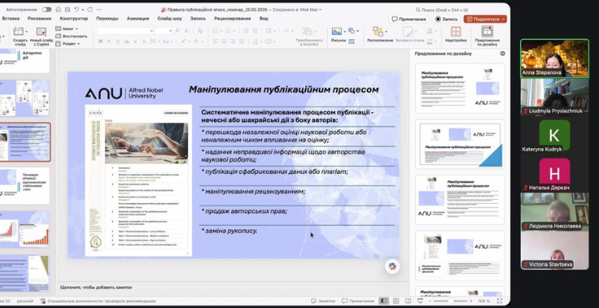Start slideshow from status bar icon

(420, 301)
